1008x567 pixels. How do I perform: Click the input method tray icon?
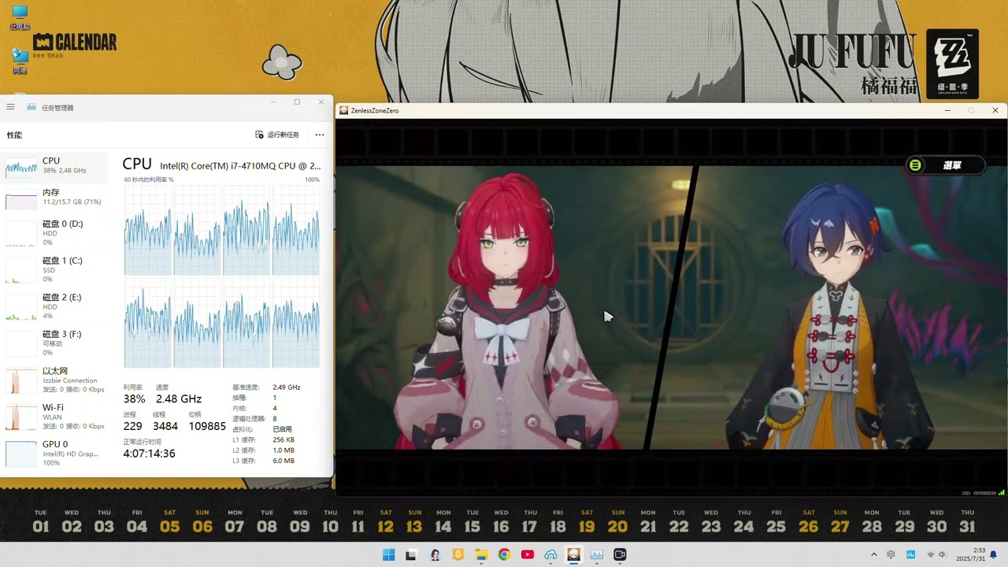pyautogui.click(x=891, y=554)
